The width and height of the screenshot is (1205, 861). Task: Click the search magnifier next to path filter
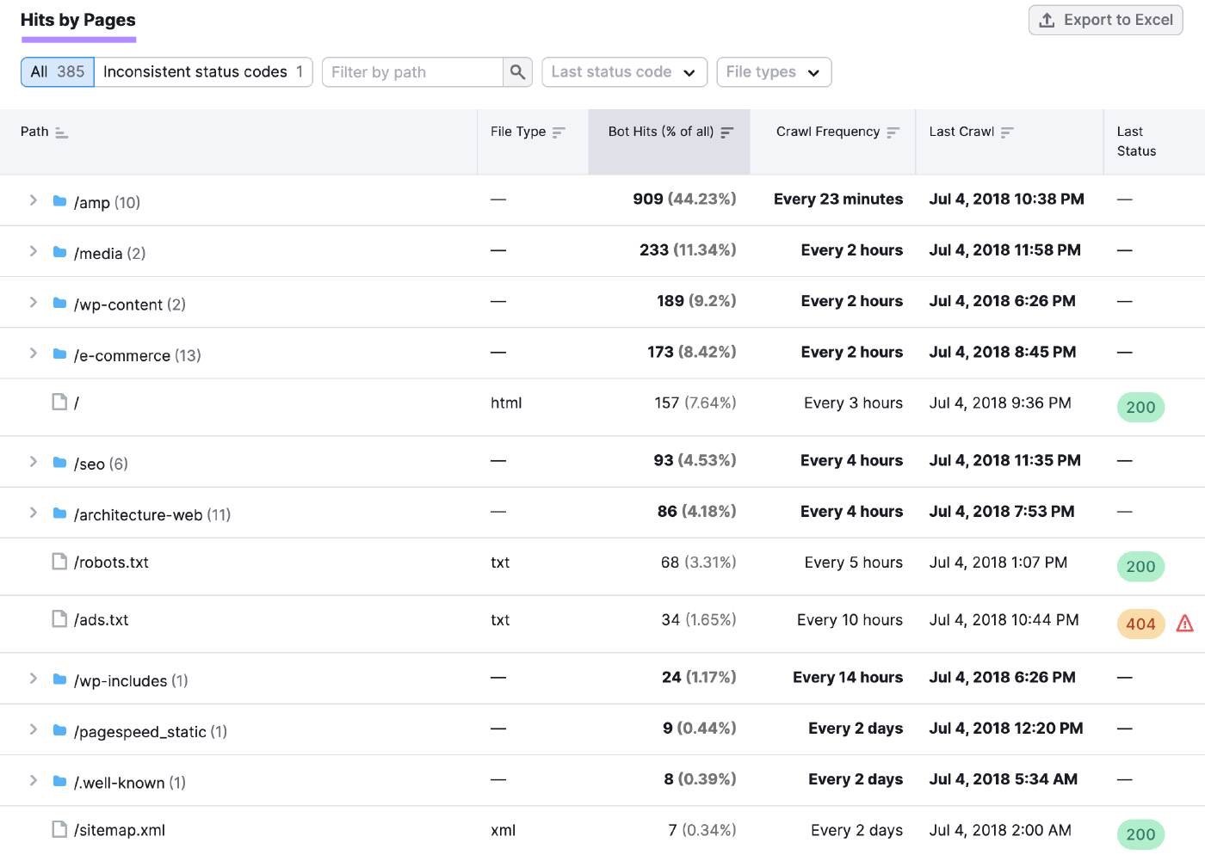(x=517, y=72)
